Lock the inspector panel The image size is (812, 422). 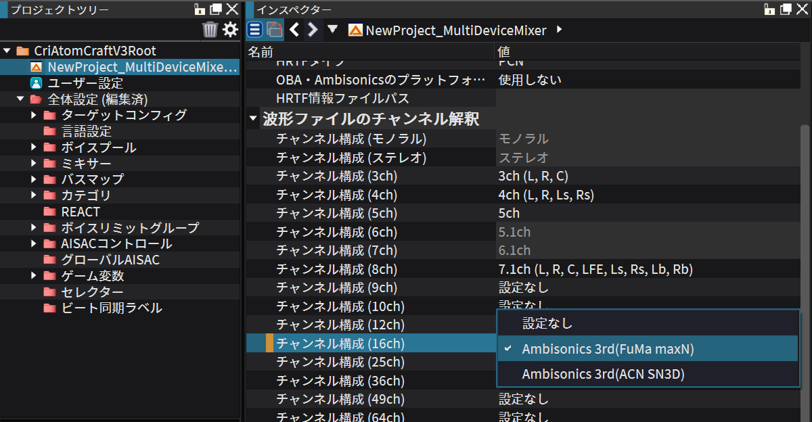769,9
